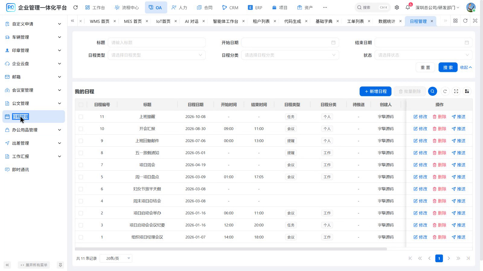The width and height of the screenshot is (483, 271).
Task: Check the row for 项目周会
Action: pyautogui.click(x=81, y=165)
